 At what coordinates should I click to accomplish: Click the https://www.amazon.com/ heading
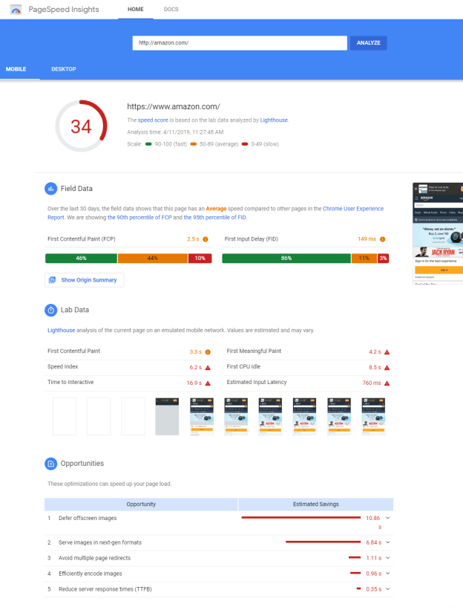point(174,106)
